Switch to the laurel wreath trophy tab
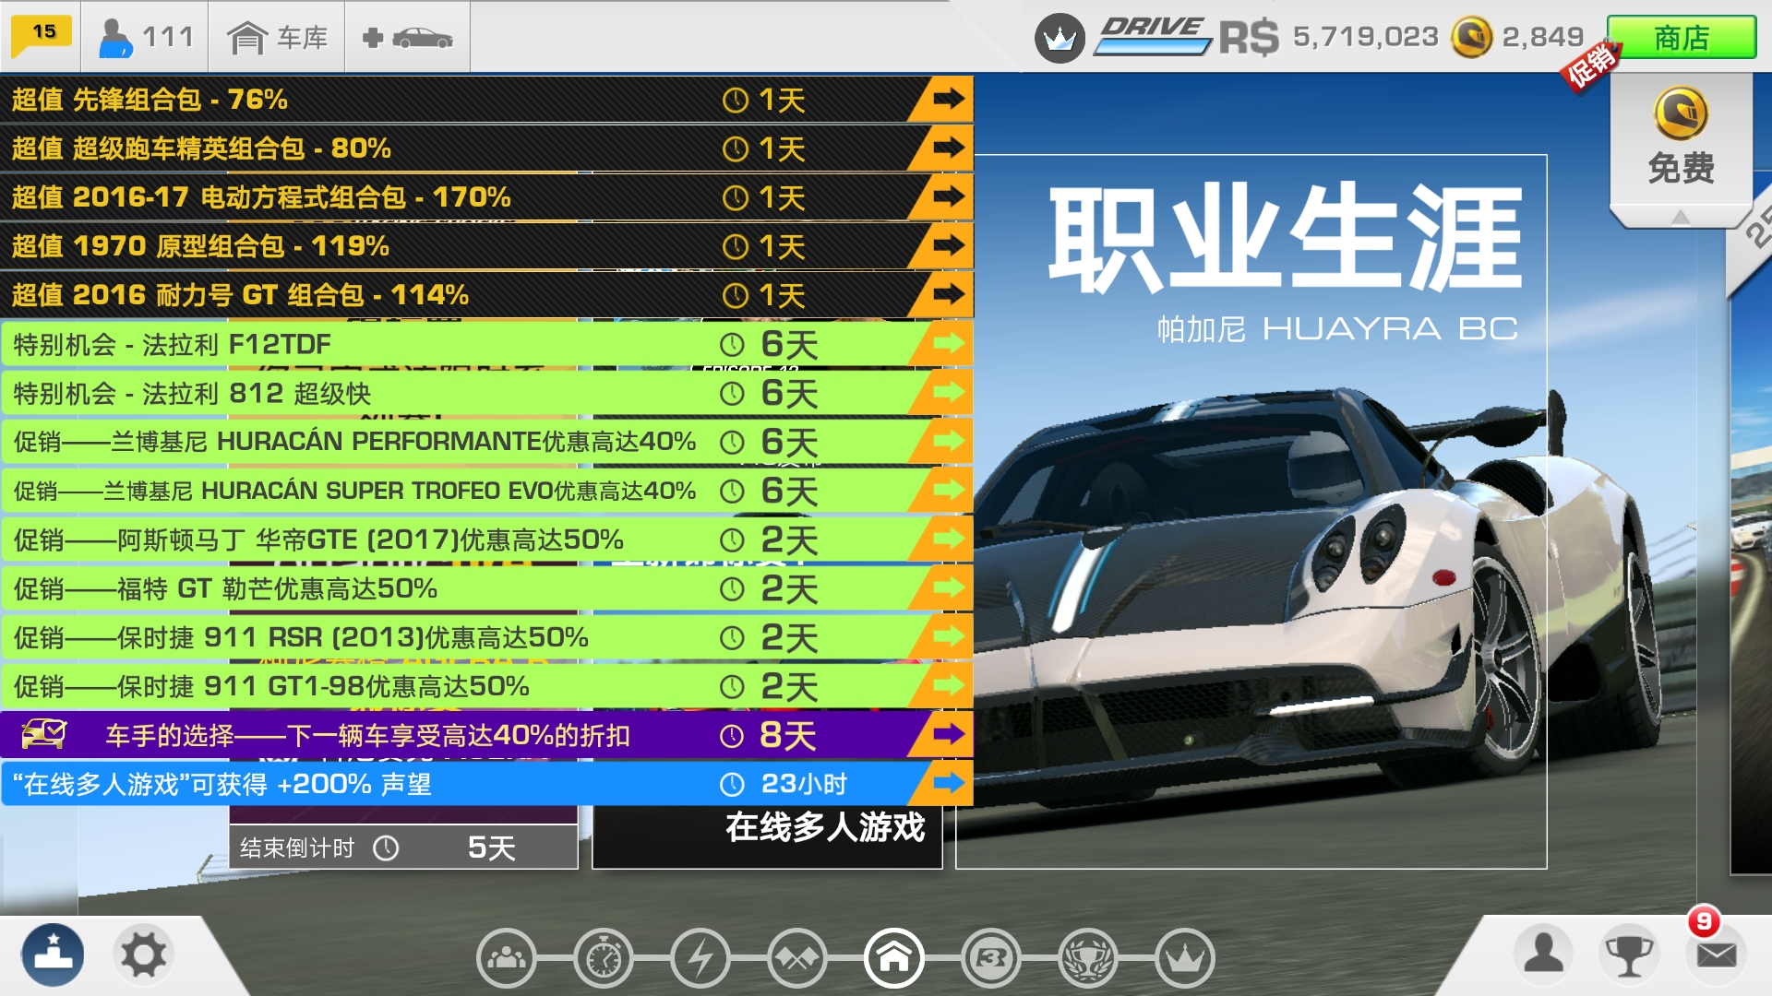The image size is (1772, 996). [1088, 958]
